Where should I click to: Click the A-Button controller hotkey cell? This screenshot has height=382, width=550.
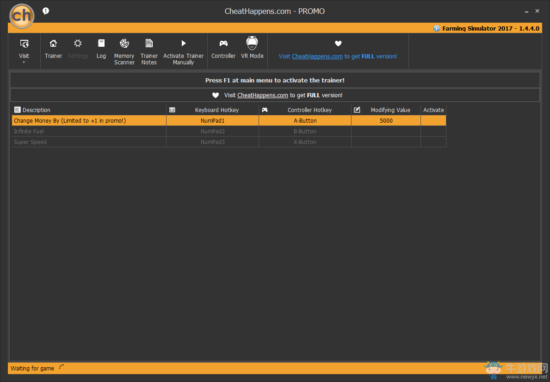click(x=305, y=120)
